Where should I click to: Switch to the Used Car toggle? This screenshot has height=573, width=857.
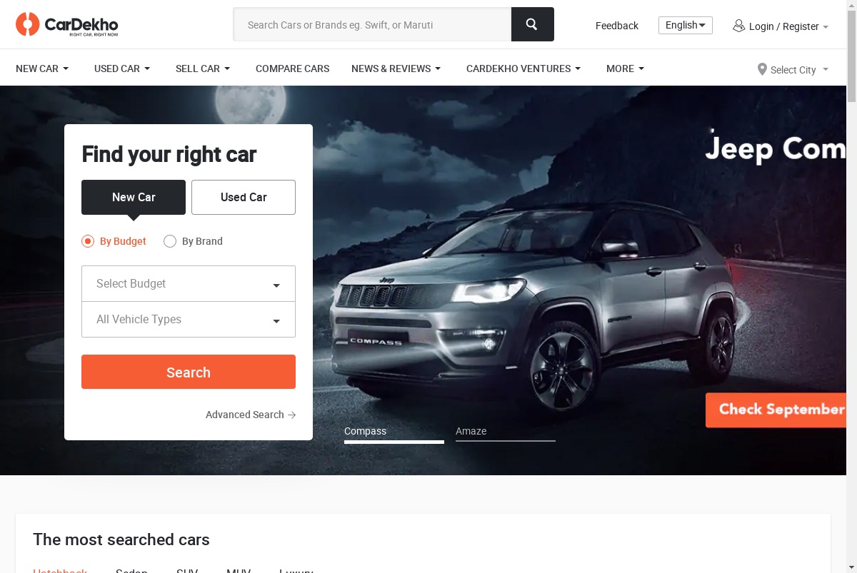[x=244, y=197]
